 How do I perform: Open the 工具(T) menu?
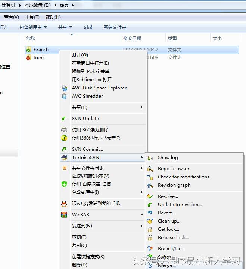pyautogui.click(x=32, y=17)
